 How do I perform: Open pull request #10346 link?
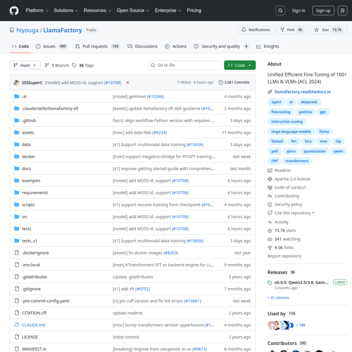(x=155, y=96)
